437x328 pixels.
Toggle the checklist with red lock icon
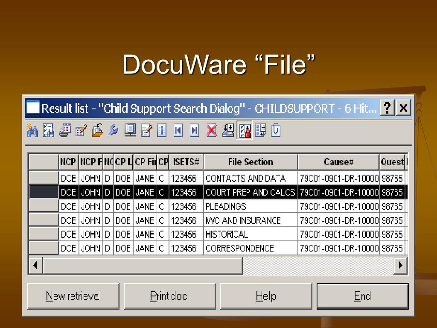tap(245, 130)
